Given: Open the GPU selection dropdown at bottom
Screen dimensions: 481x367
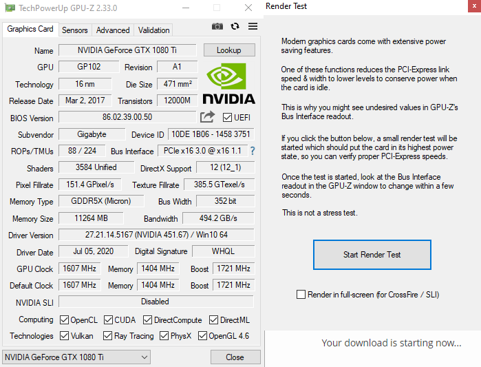Looking at the screenshot, I should 76,357.
